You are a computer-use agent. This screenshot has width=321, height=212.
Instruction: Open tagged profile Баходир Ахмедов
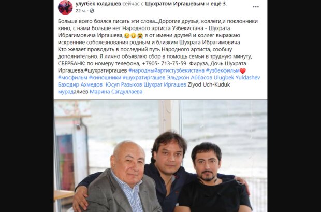pos(80,84)
